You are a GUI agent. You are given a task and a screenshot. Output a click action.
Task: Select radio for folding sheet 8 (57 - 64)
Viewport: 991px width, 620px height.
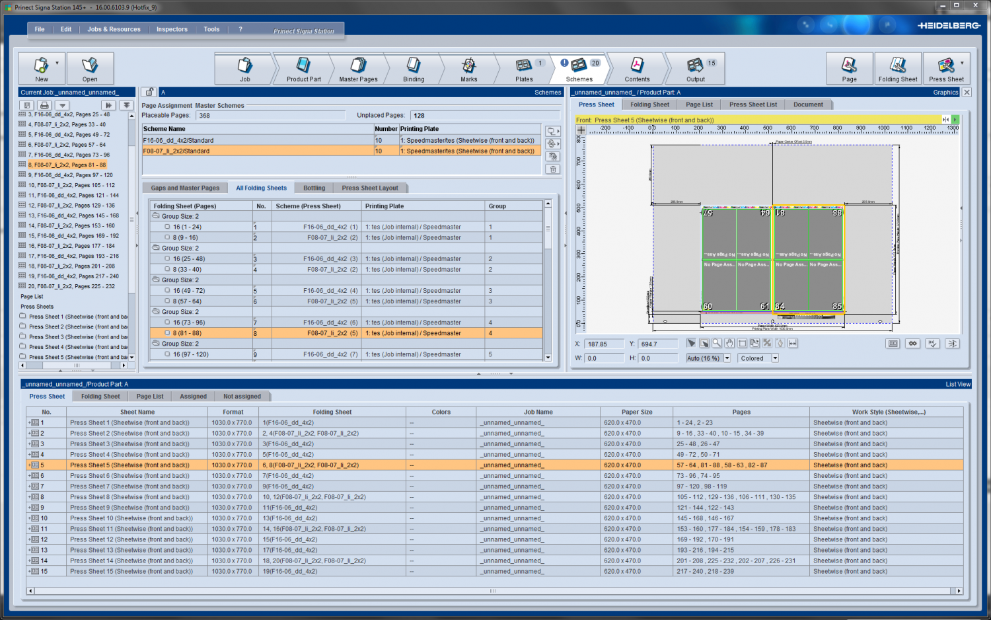point(168,301)
